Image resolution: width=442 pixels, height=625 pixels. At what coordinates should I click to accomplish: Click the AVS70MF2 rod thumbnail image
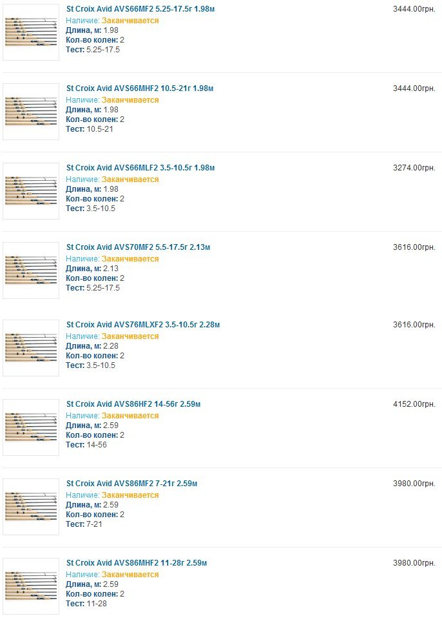(31, 271)
